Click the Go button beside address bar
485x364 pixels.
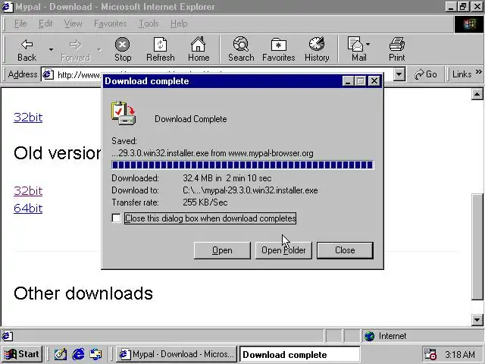[x=425, y=74]
